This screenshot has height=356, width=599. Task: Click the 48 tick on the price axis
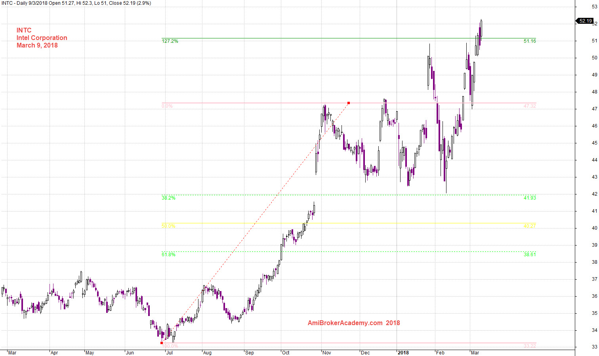click(594, 92)
